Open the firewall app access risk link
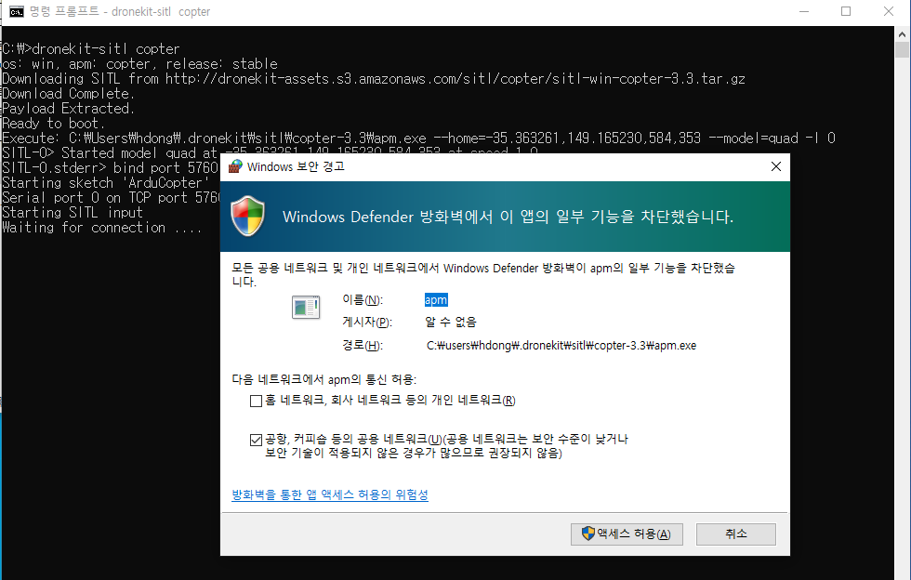 pyautogui.click(x=330, y=494)
